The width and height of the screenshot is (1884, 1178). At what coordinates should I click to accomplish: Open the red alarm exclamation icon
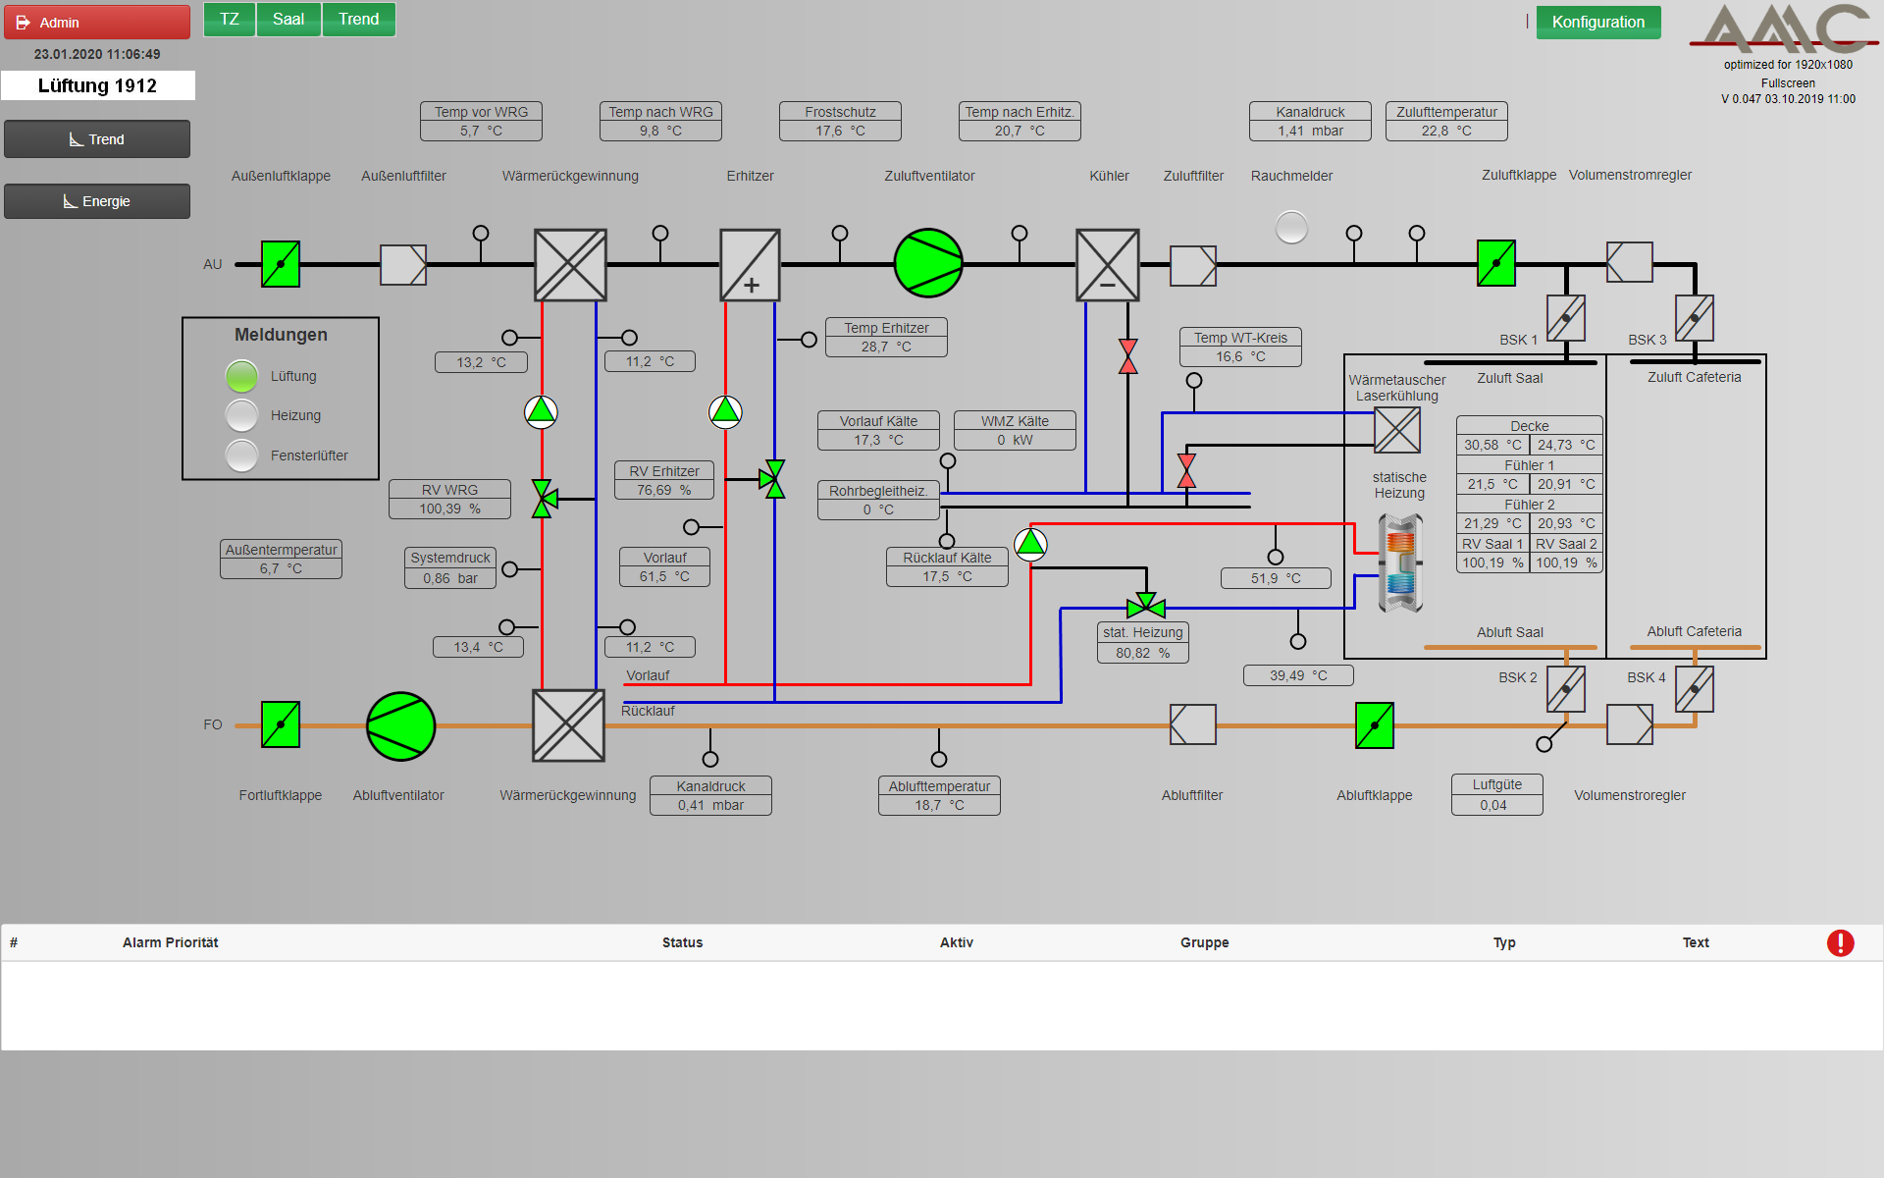pyautogui.click(x=1840, y=942)
